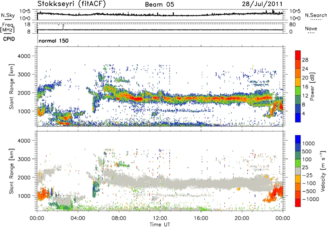Viewport: 327px width, 227px height.
Task: Click the red high-power band near 10:00 UT
Action: (137, 98)
